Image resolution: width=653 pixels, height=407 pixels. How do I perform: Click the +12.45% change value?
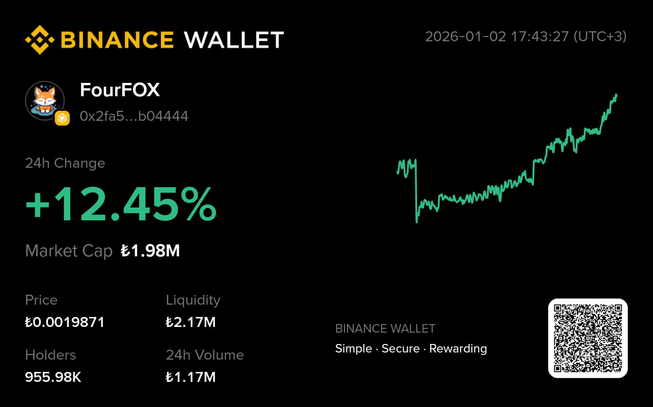tap(121, 204)
